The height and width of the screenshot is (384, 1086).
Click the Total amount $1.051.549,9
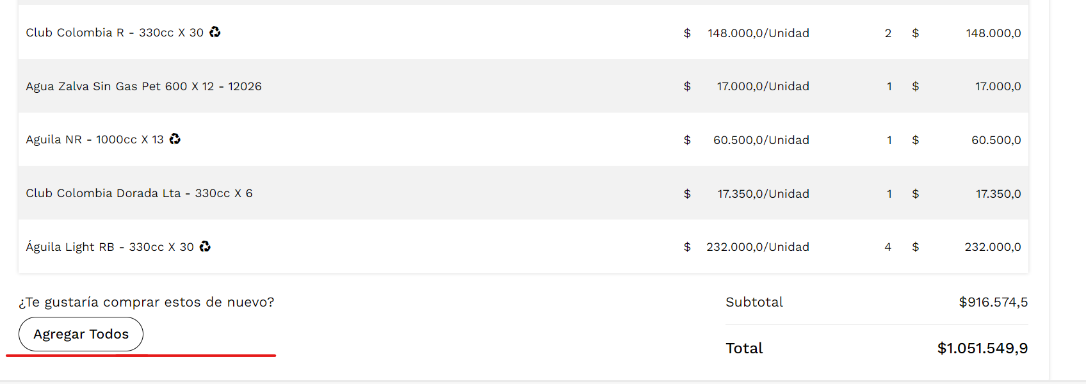(982, 348)
